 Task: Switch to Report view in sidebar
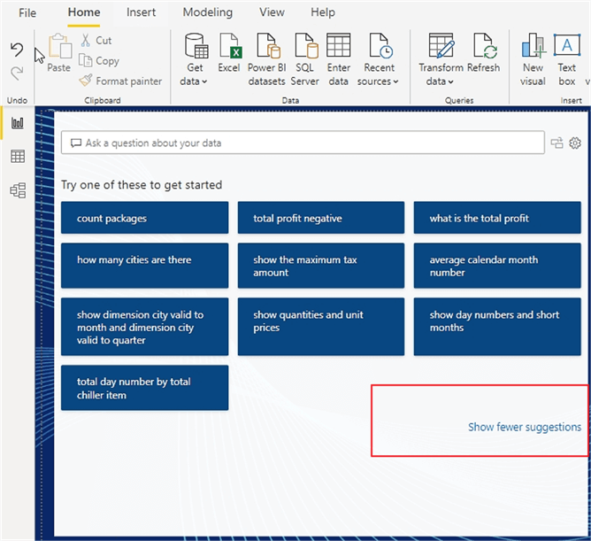(x=18, y=123)
